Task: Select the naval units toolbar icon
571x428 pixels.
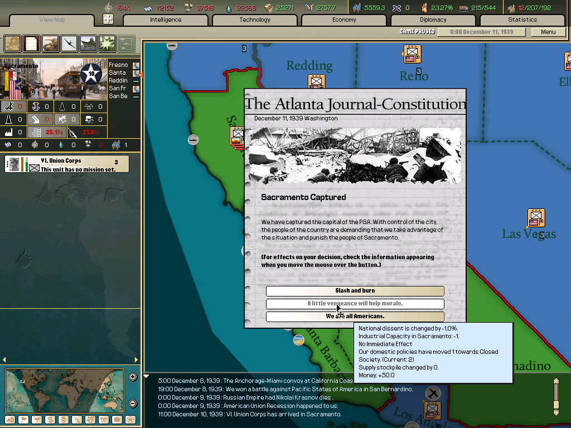Action: point(88,44)
